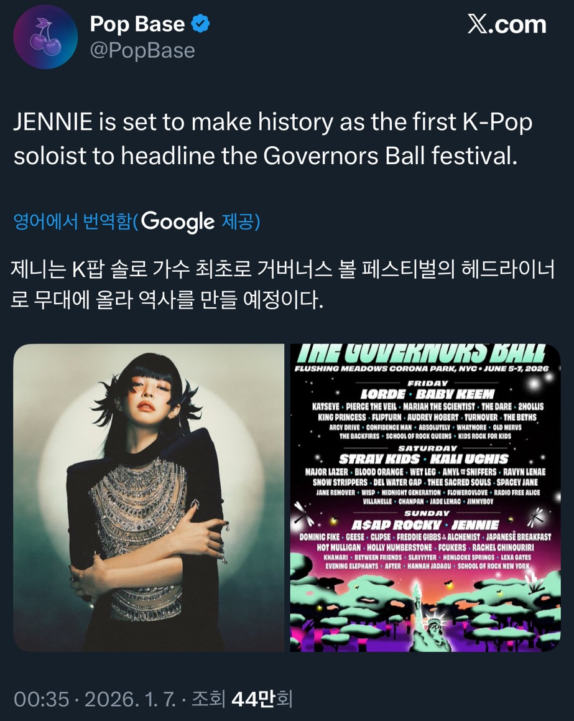Image resolution: width=574 pixels, height=721 pixels.
Task: Click the Google logo in translation line
Action: (178, 222)
